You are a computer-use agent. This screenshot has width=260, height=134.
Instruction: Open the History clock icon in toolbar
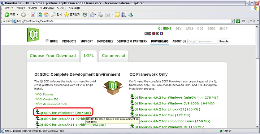tap(84, 15)
